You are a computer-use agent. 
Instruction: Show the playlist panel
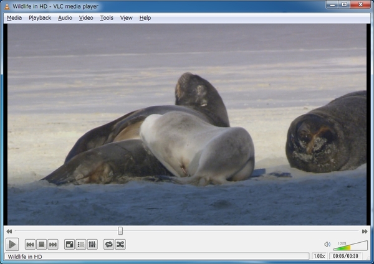[x=80, y=245]
